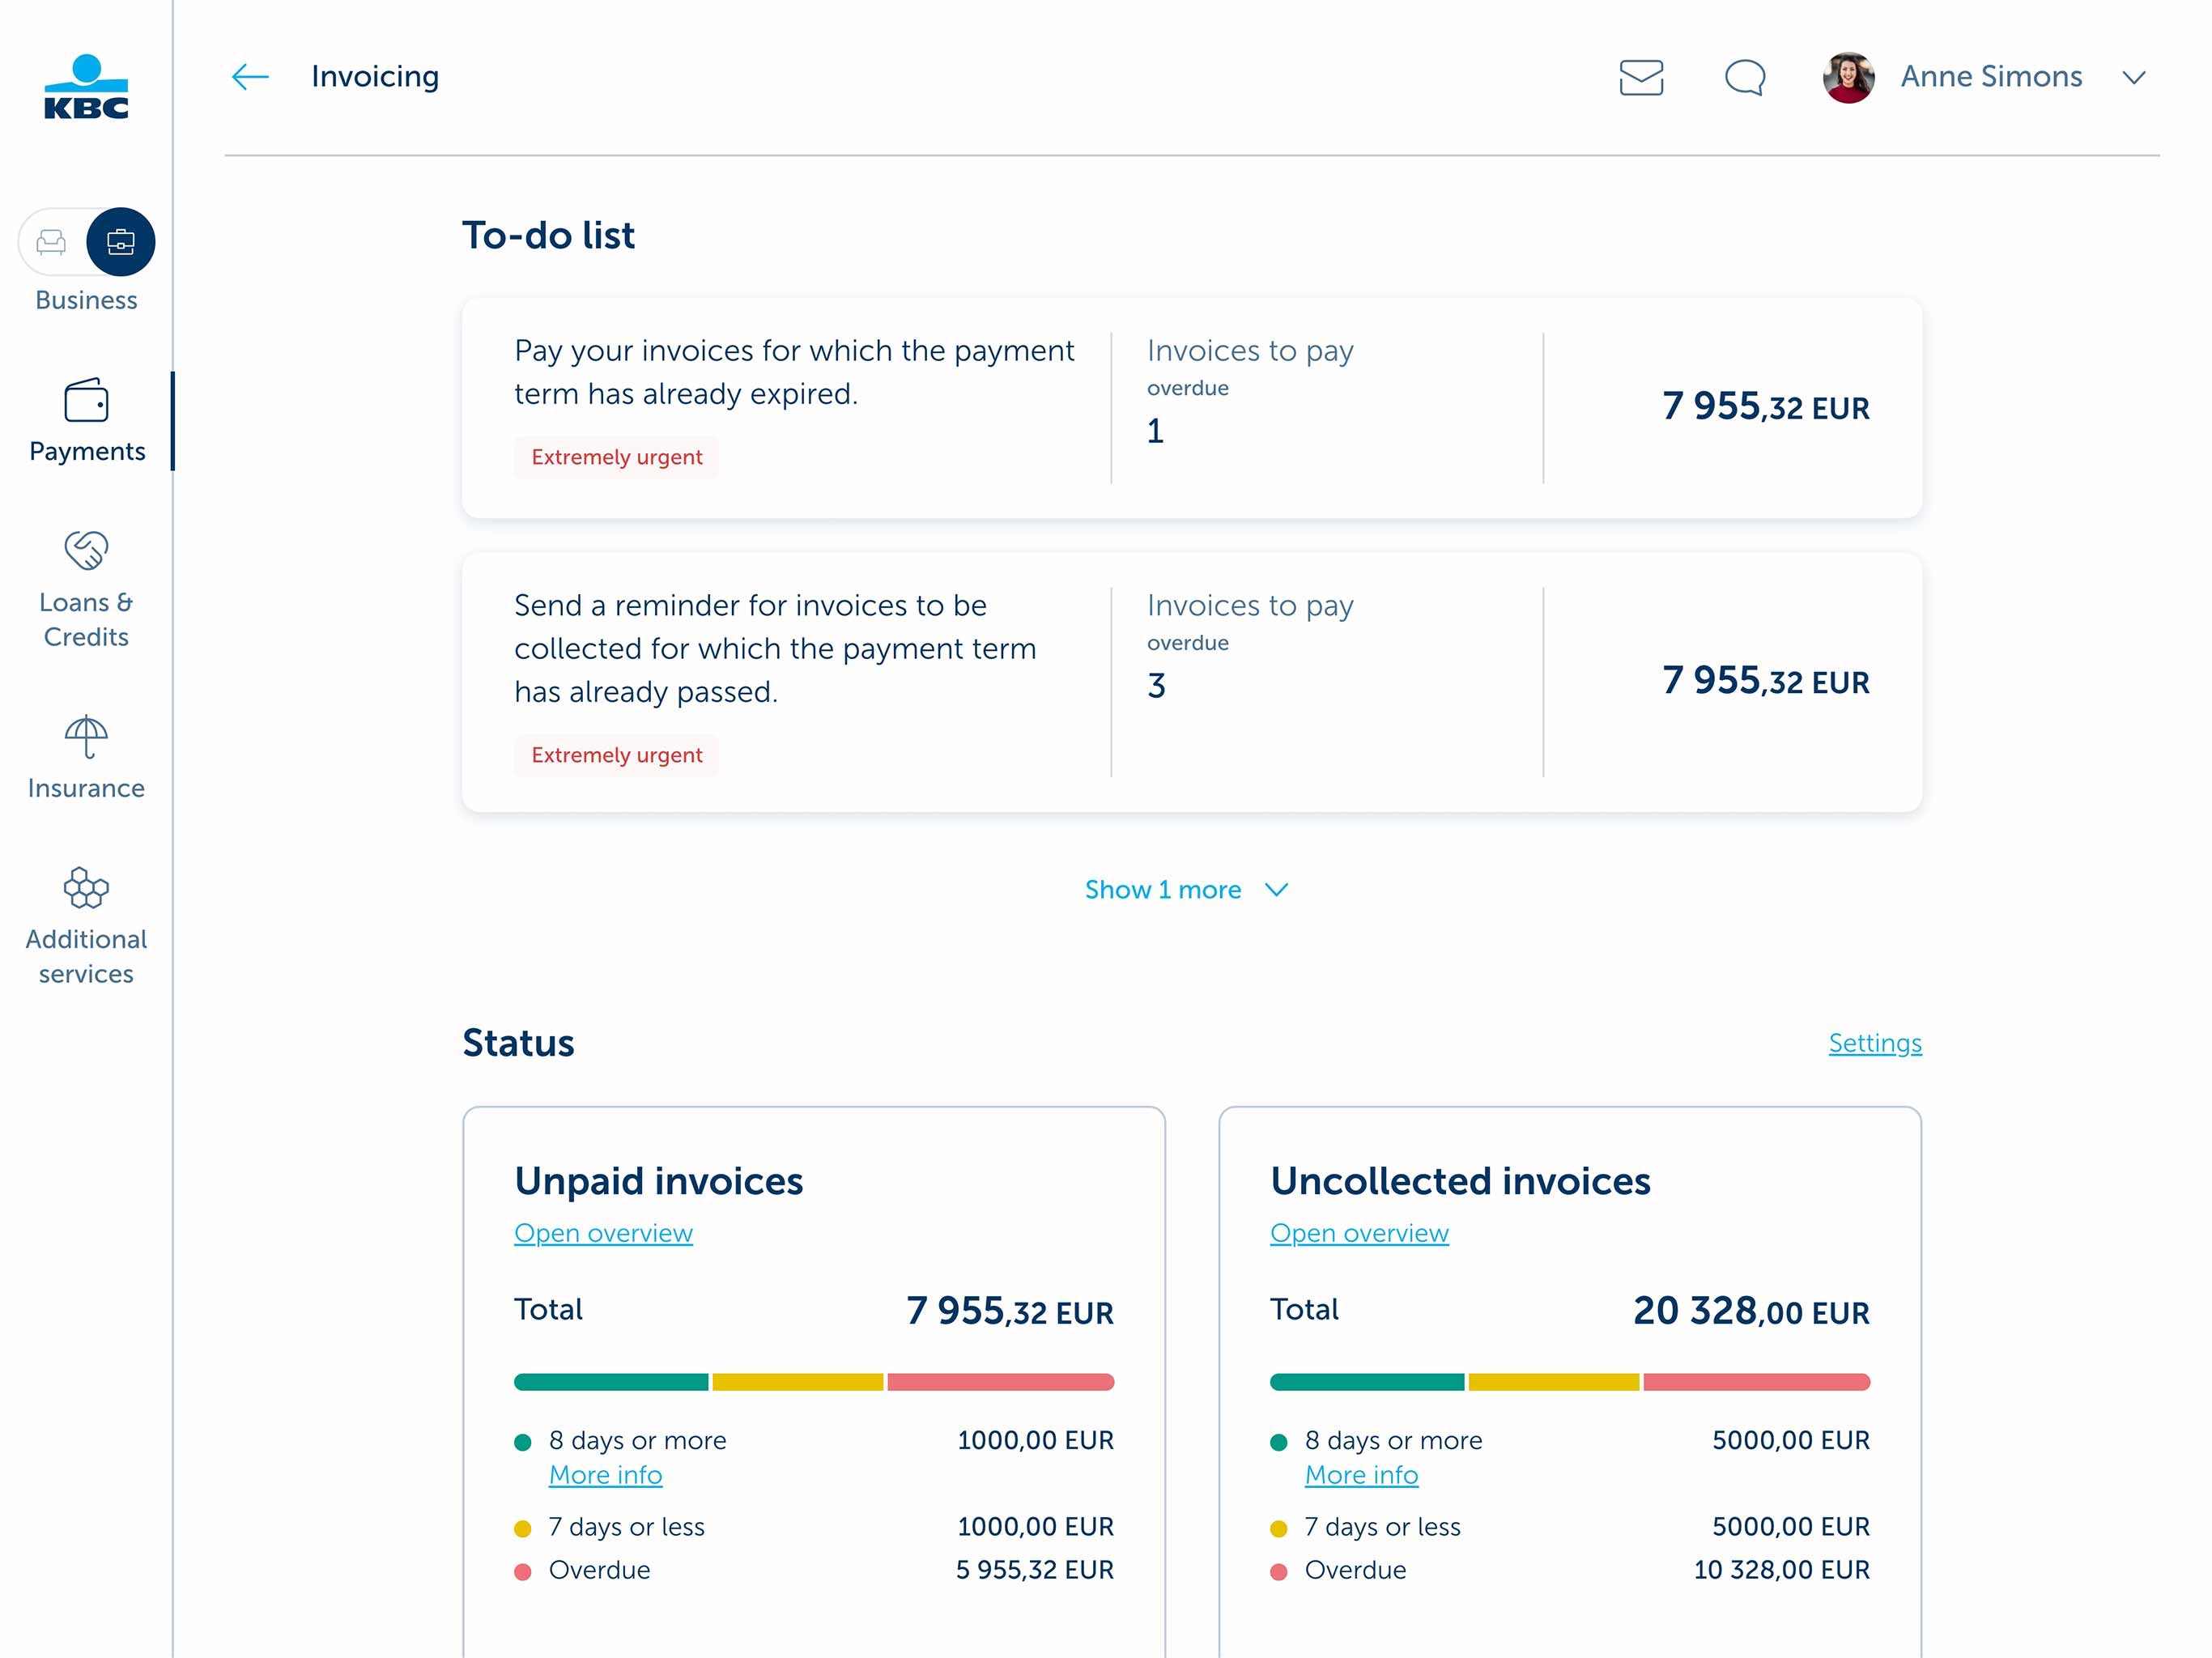2212x1658 pixels.
Task: Go back using the arrow icon
Action: tap(250, 77)
